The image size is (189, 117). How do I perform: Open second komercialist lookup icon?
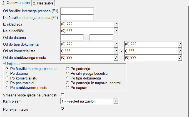click(x=180, y=51)
